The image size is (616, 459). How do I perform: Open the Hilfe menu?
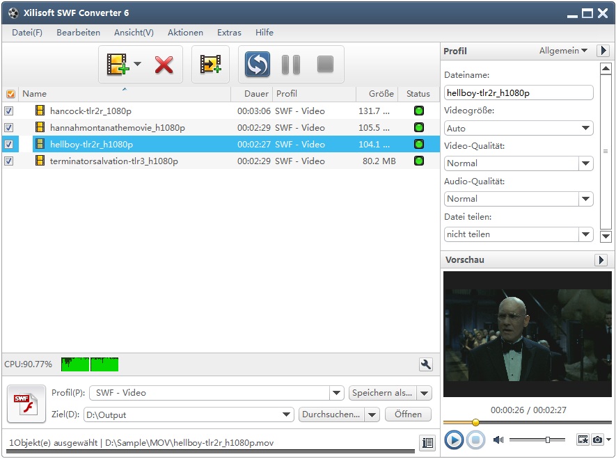[264, 33]
